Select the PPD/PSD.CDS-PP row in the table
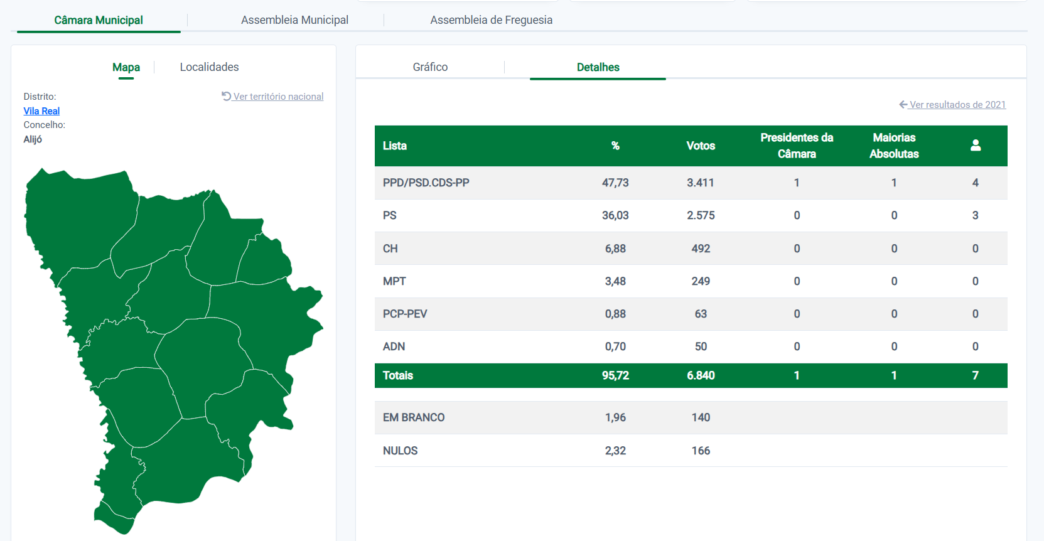Screen dimensions: 1044x541 click(426, 183)
